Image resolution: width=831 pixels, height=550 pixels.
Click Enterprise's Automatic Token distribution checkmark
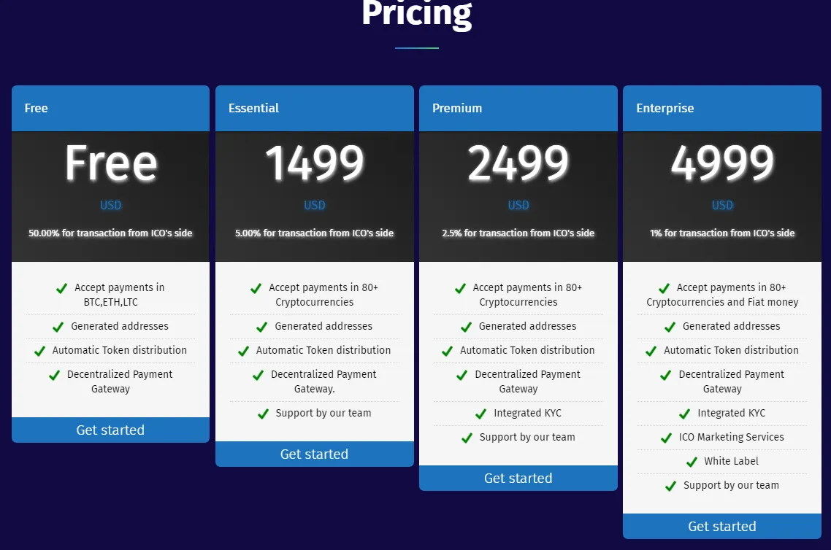651,350
